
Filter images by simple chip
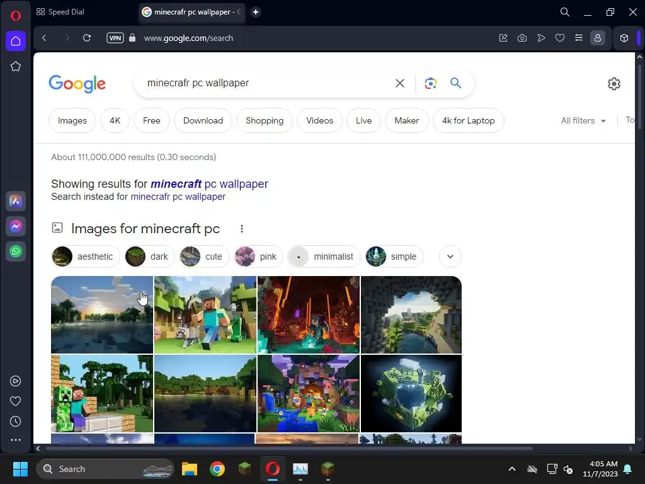coord(394,256)
